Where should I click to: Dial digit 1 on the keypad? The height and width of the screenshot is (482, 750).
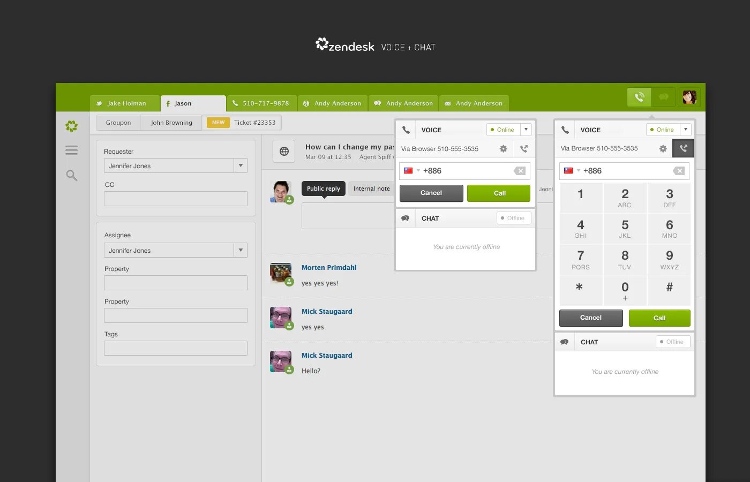pos(581,198)
